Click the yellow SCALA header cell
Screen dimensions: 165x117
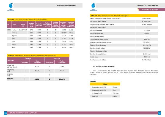tap(105, 84)
